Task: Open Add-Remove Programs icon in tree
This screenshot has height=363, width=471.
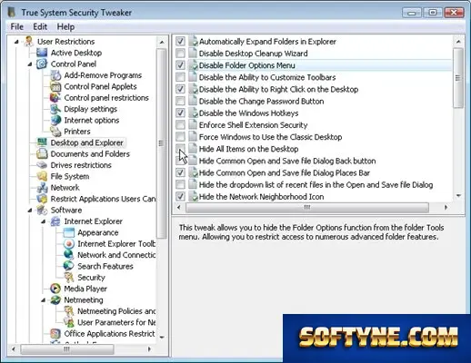Action: click(55, 75)
